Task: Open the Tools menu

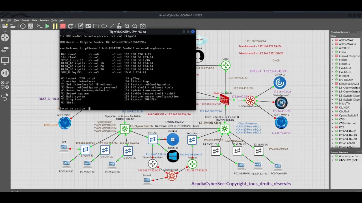Action: (x=54, y=20)
